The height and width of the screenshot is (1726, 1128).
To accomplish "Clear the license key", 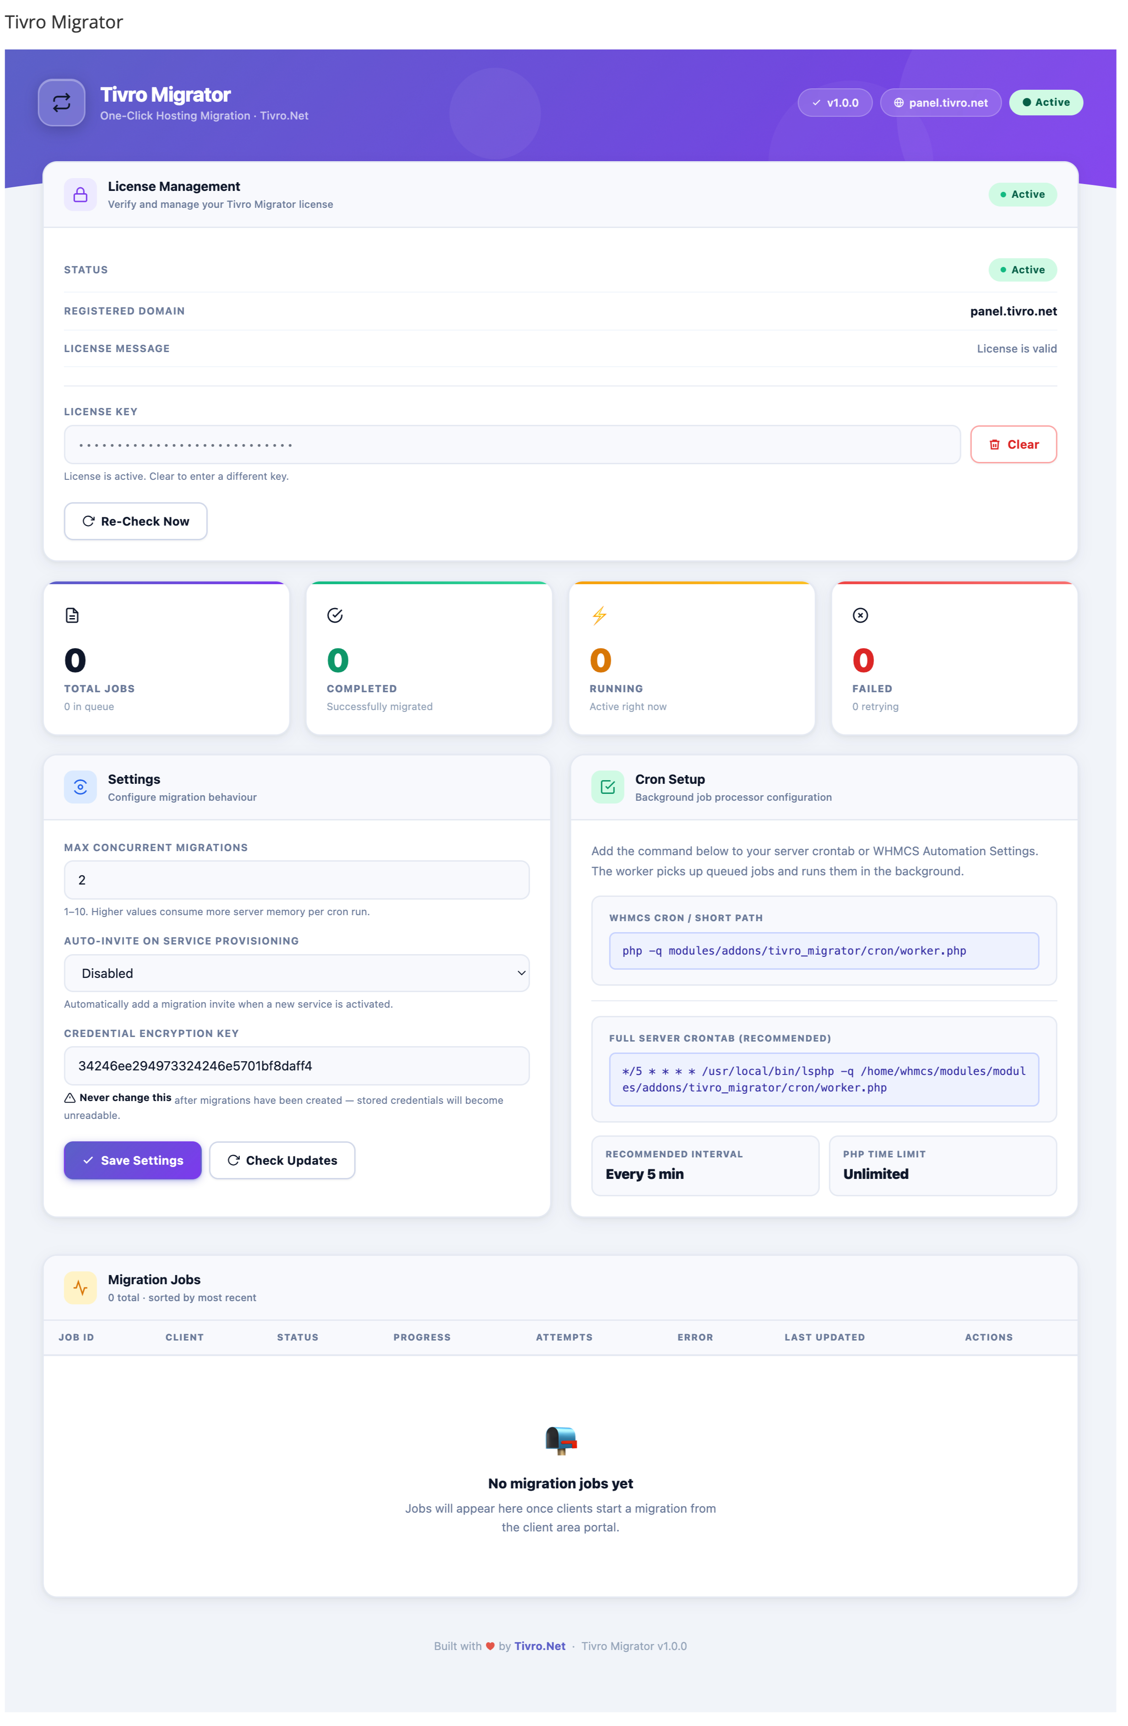I will (1014, 444).
